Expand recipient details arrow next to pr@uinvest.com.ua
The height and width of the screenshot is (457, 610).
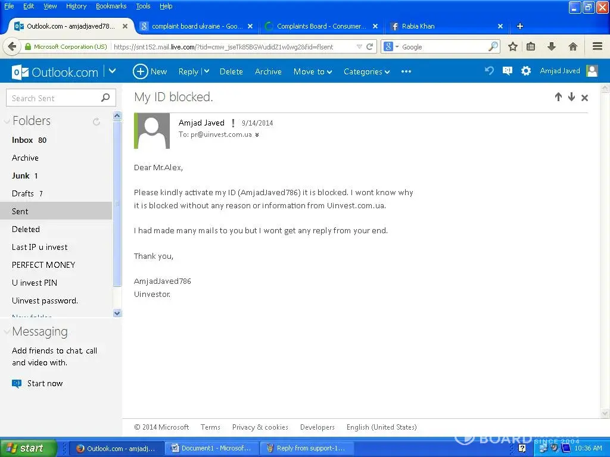coord(257,135)
